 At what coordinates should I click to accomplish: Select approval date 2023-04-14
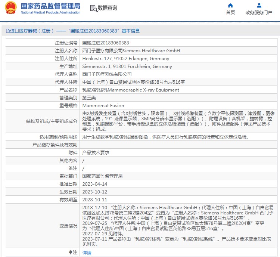(95, 184)
